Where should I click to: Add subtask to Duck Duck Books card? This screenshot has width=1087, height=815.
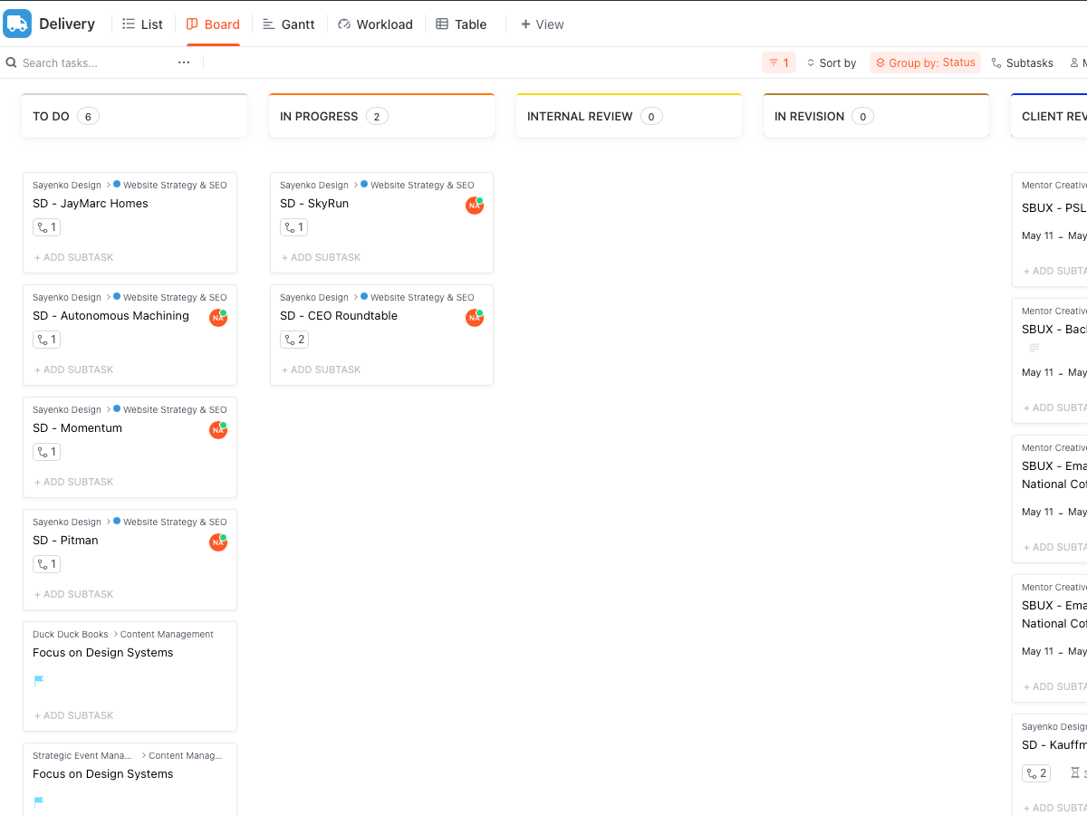[74, 715]
